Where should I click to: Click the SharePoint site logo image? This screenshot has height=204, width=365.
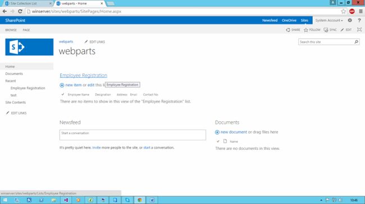click(29, 47)
